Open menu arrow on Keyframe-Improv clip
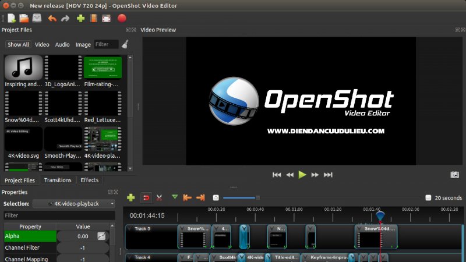Viewport: 466px width, 262px height. point(305,257)
